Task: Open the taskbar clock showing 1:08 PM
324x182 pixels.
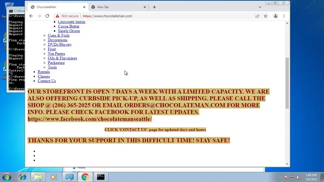Action: click(x=311, y=177)
